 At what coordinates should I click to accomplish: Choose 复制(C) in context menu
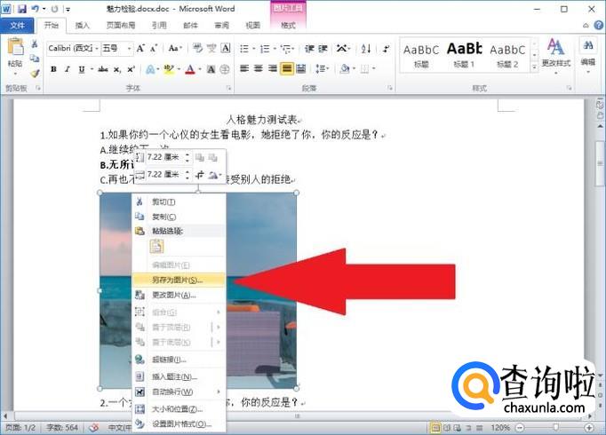coord(179,217)
